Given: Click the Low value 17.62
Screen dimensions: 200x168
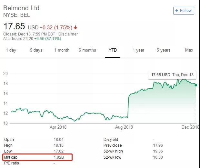Looking at the screenshot, I should click(58, 151).
